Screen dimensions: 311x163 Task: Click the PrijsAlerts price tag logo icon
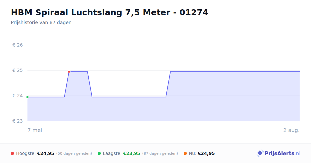[x=260, y=153]
